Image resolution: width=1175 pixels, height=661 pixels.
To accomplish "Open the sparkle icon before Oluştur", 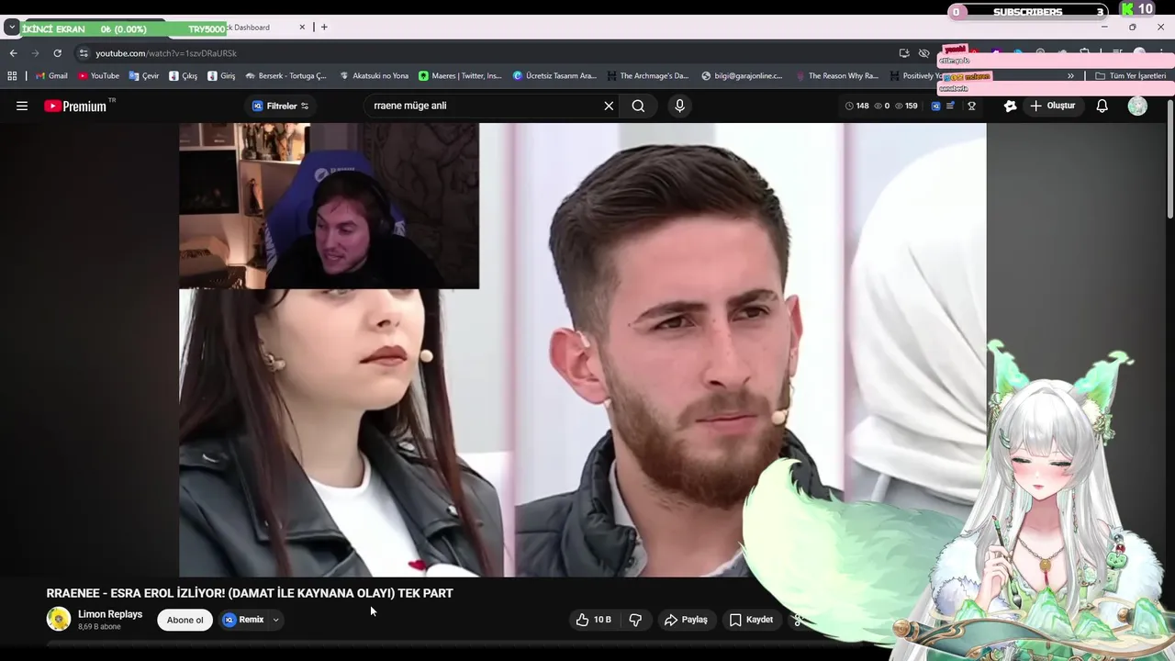I will [1011, 106].
